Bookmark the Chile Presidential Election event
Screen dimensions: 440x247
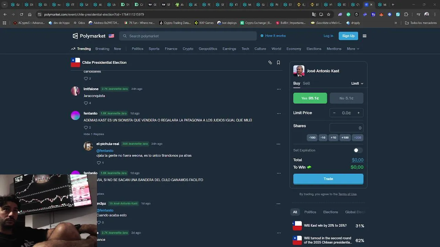[x=278, y=62]
